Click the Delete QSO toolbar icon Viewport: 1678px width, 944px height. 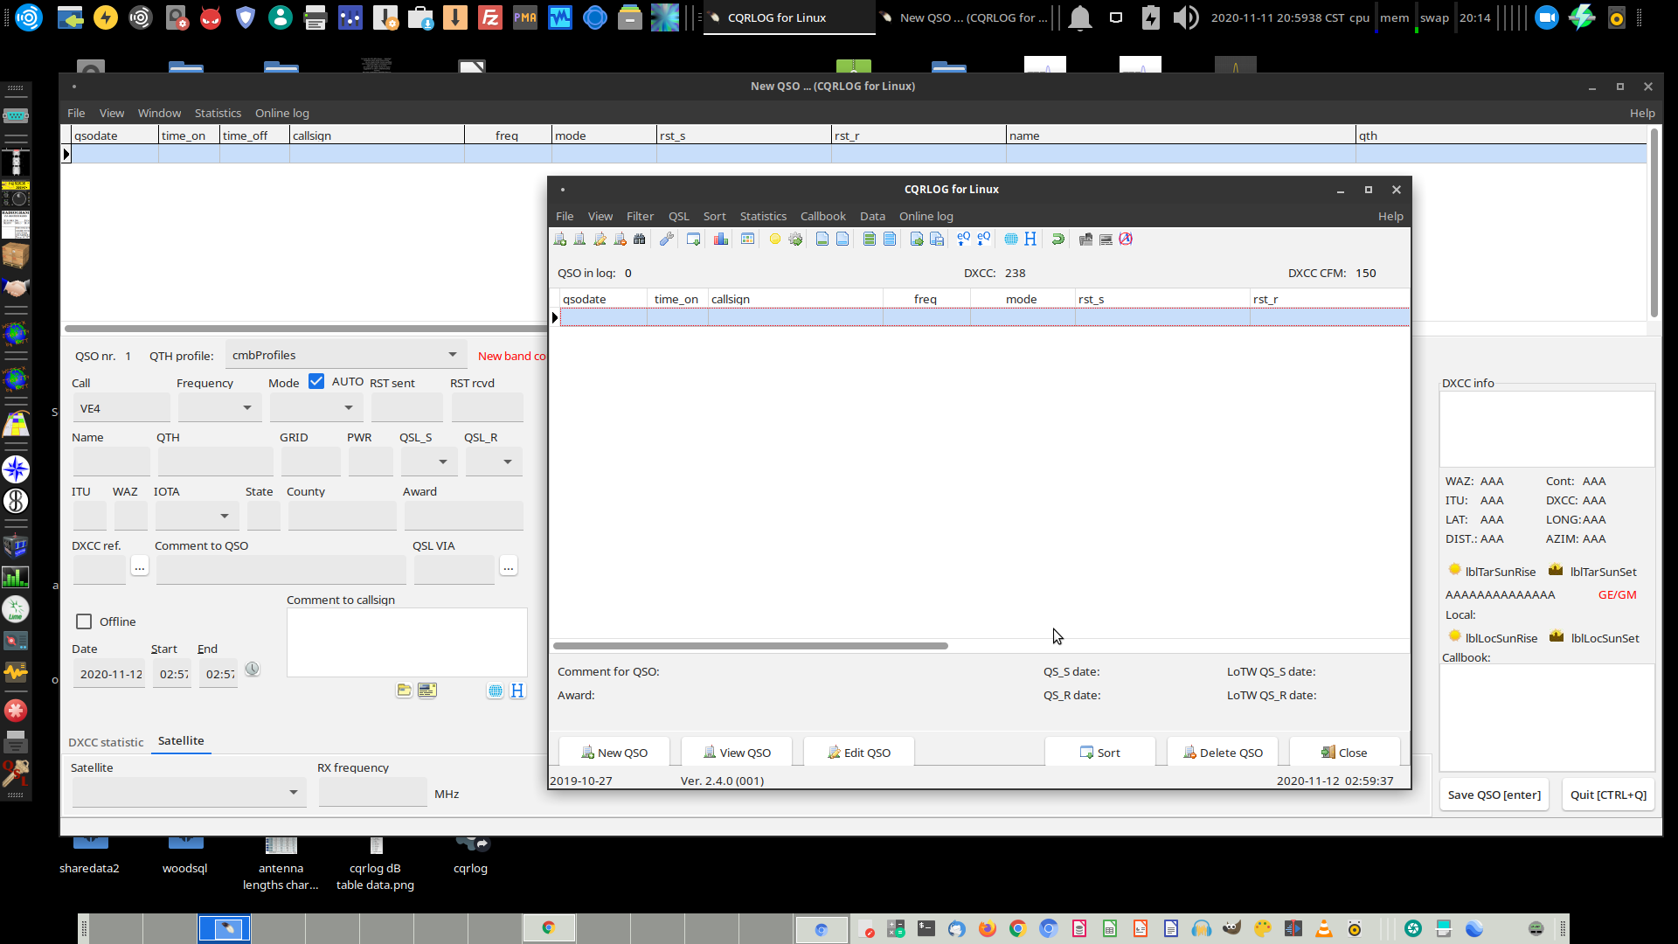point(620,239)
